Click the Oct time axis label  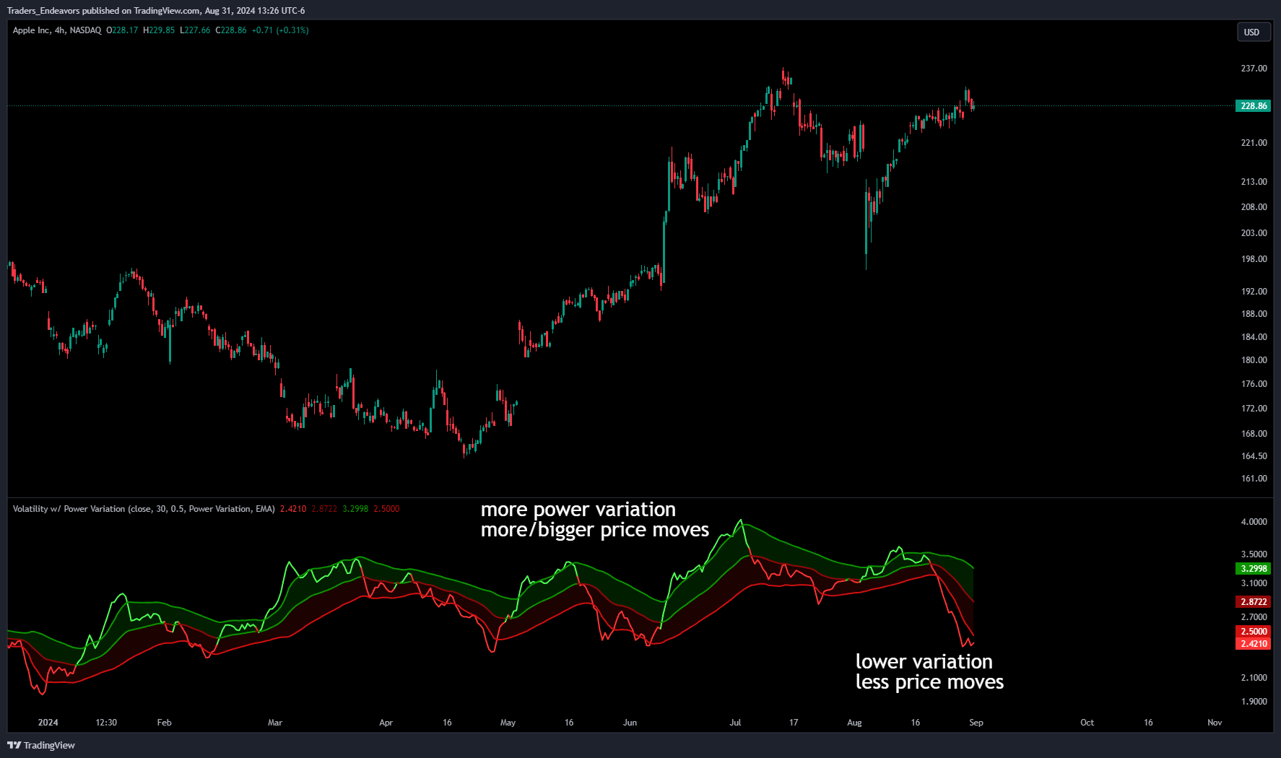(1087, 723)
